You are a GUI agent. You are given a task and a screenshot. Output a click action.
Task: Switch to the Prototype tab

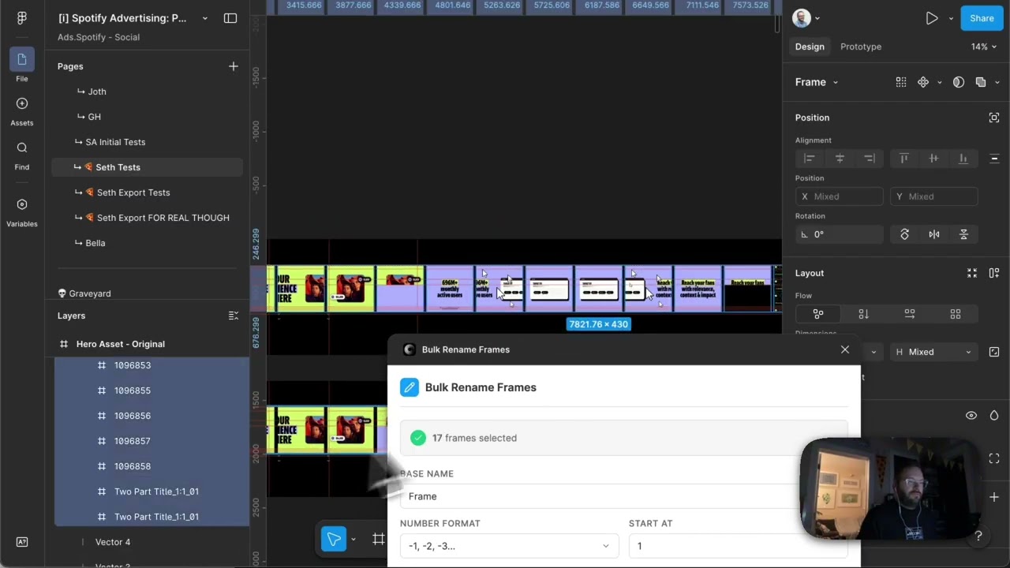[x=861, y=47]
